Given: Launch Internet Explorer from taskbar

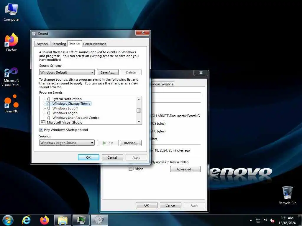Looking at the screenshot, I should click(x=26, y=220).
